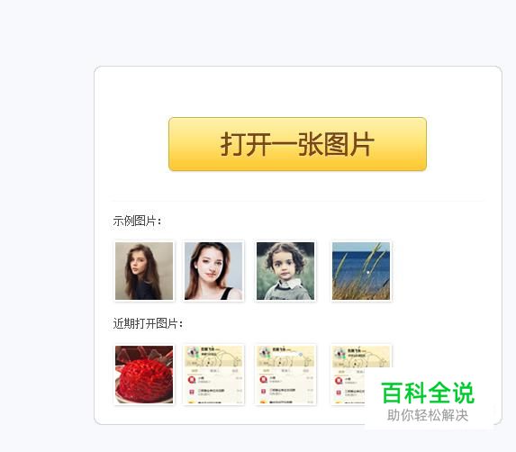
Task: Click the yellow open-image button's text
Action: click(x=297, y=144)
